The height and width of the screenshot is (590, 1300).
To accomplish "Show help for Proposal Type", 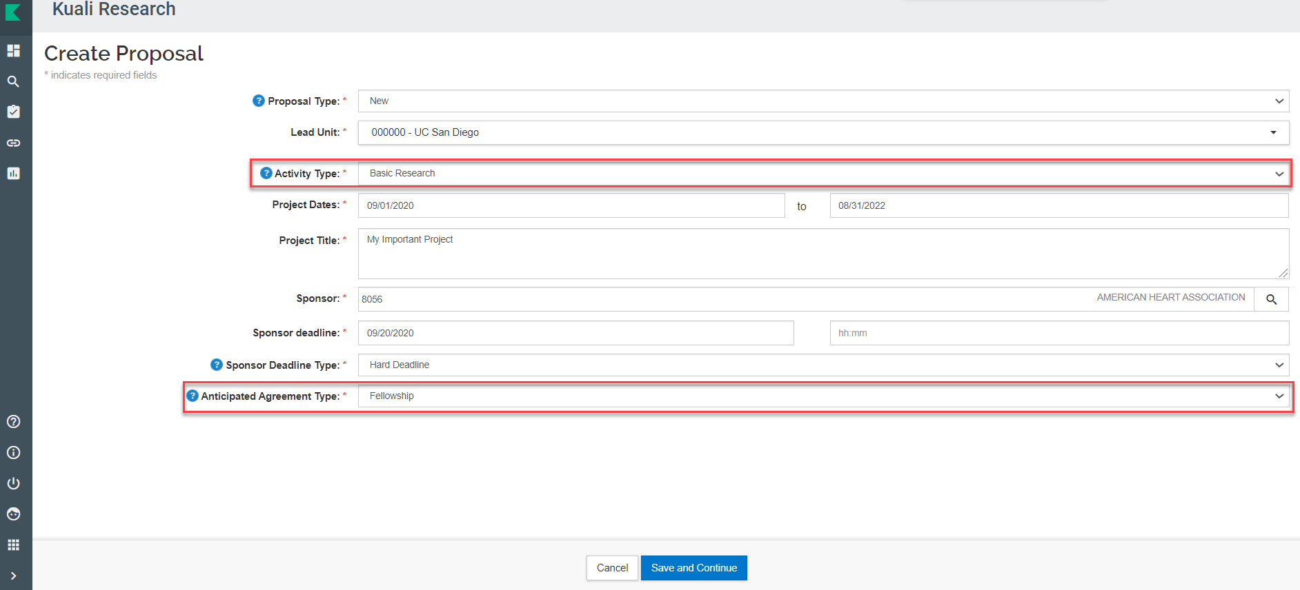I will click(259, 101).
